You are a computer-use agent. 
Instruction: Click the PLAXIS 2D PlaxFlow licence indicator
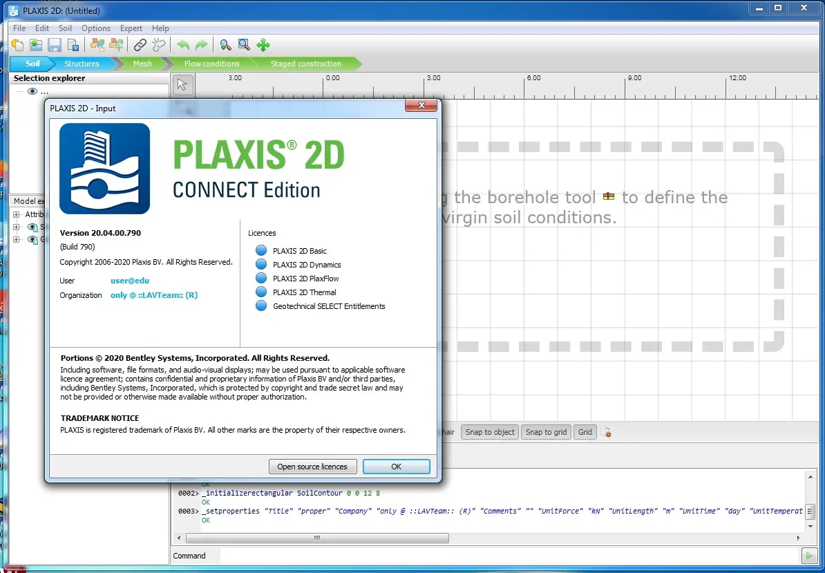pos(261,278)
